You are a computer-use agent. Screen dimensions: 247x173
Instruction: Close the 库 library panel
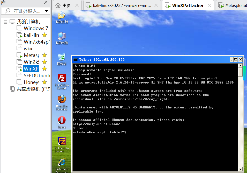[x=46, y=2]
